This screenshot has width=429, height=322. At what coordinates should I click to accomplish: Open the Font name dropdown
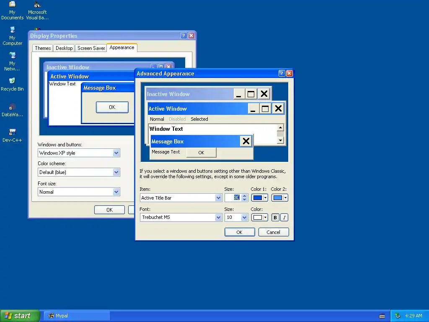pyautogui.click(x=218, y=218)
